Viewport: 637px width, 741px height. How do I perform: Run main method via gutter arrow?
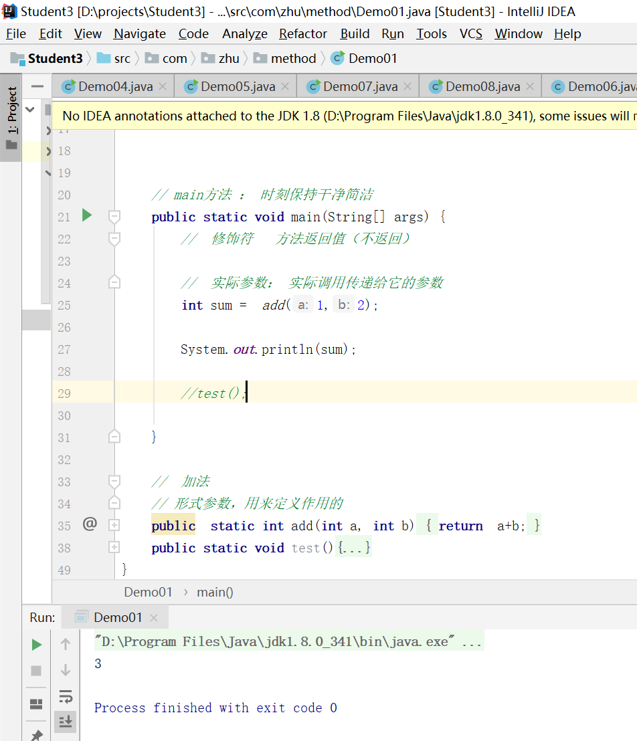(86, 215)
